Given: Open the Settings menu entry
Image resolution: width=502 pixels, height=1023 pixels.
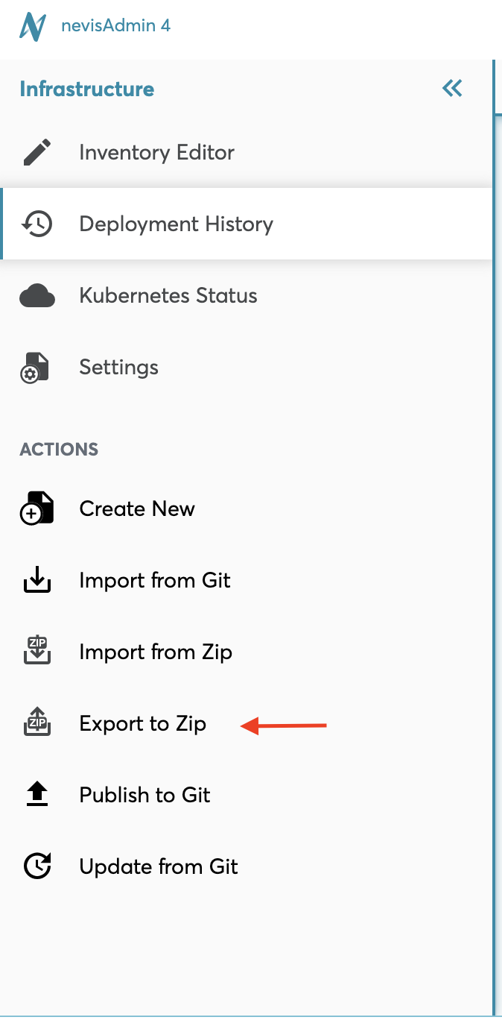Looking at the screenshot, I should [x=118, y=368].
